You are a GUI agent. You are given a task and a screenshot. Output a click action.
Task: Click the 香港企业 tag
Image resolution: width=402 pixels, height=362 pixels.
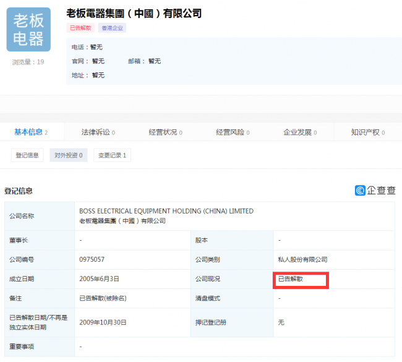pos(113,28)
